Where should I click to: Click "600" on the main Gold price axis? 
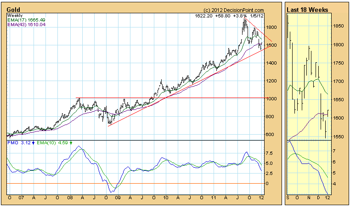(x=270, y=135)
